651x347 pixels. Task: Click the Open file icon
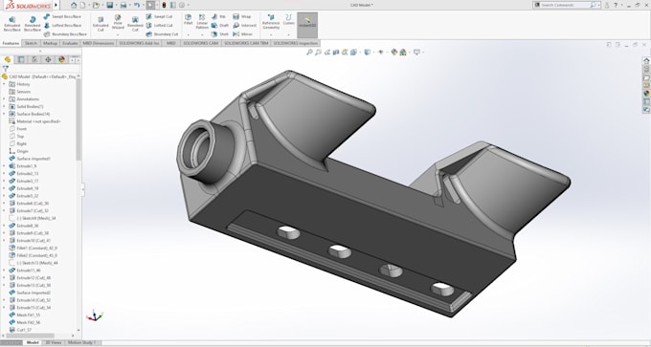pos(96,5)
